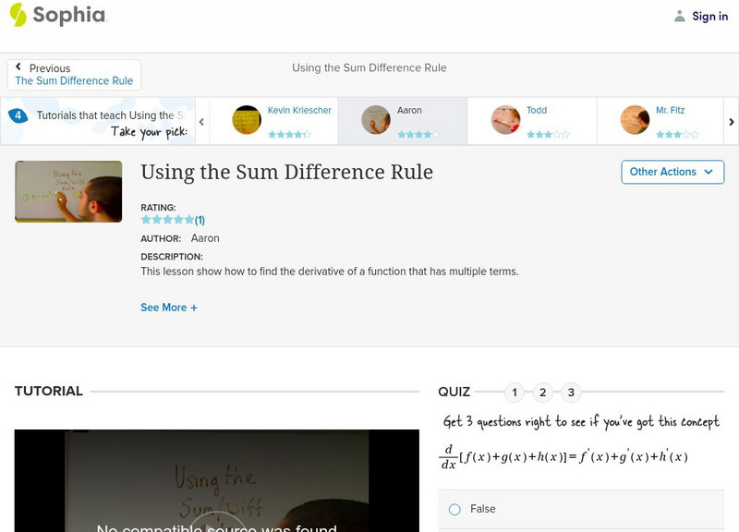Click the left carousel scroll arrow
This screenshot has height=532, width=739.
point(200,120)
